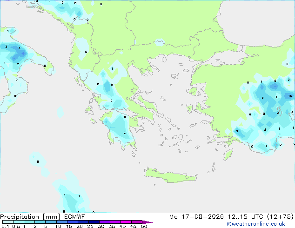Open the weatheronline.co.uk copyright link
Viewport: 295px width, 228px height.
tap(255, 224)
